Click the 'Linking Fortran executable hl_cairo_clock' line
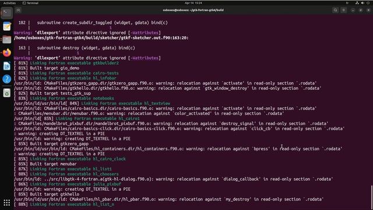The image size is (373, 210). 70,159
